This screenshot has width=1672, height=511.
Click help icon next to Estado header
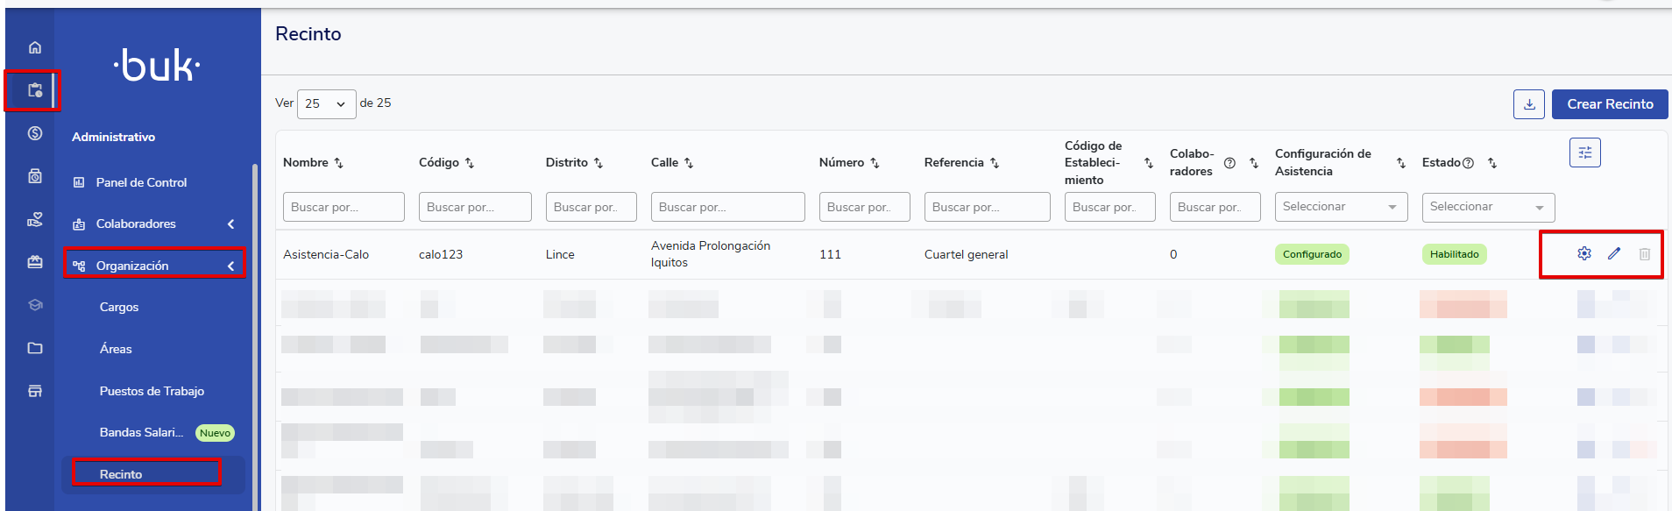tap(1468, 163)
